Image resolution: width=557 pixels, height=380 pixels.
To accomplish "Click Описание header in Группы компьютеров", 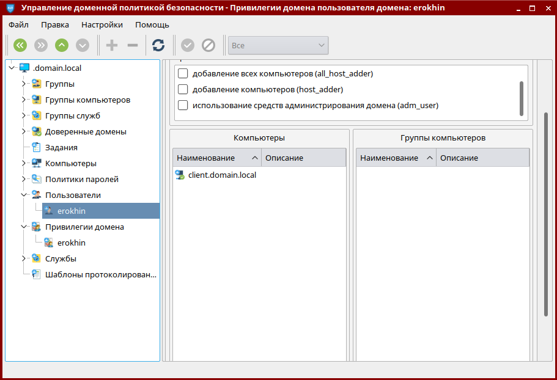I will (483, 158).
